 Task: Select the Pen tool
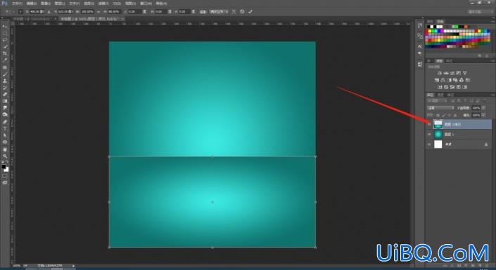click(x=4, y=122)
